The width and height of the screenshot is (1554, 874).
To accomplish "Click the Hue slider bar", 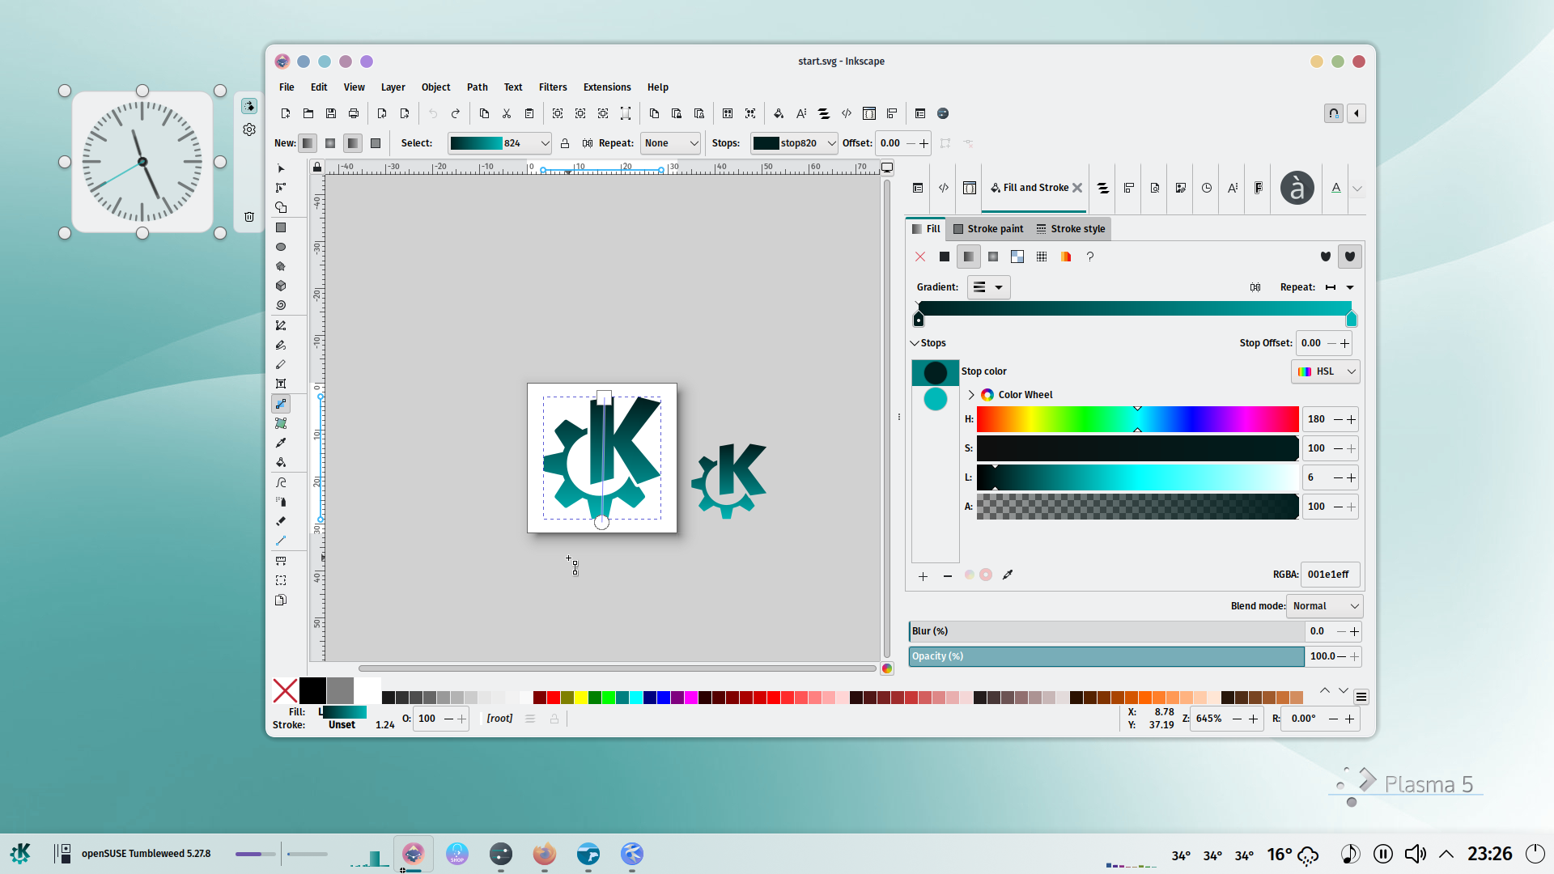I will 1137,419.
